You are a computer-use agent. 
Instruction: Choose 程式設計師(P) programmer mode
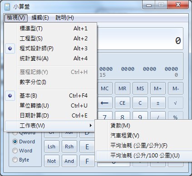51,49
